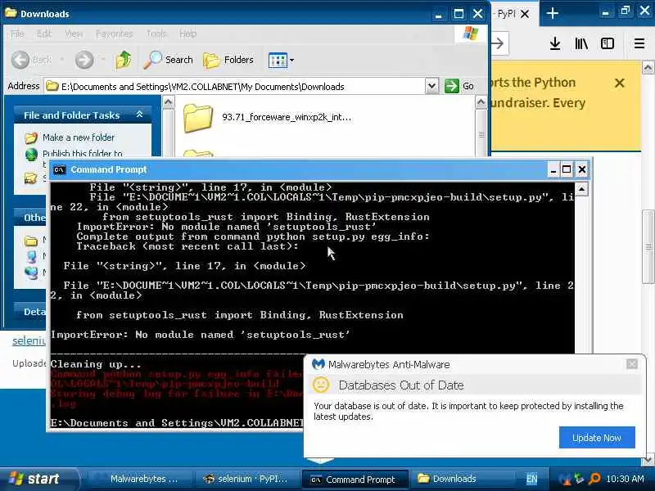This screenshot has width=655, height=491.
Task: Click magnifier icon in system tray
Action: point(594,479)
